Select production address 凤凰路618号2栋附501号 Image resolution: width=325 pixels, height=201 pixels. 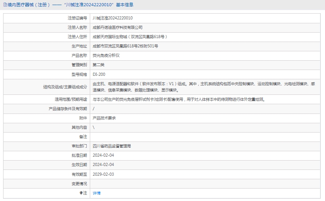coord(125,46)
